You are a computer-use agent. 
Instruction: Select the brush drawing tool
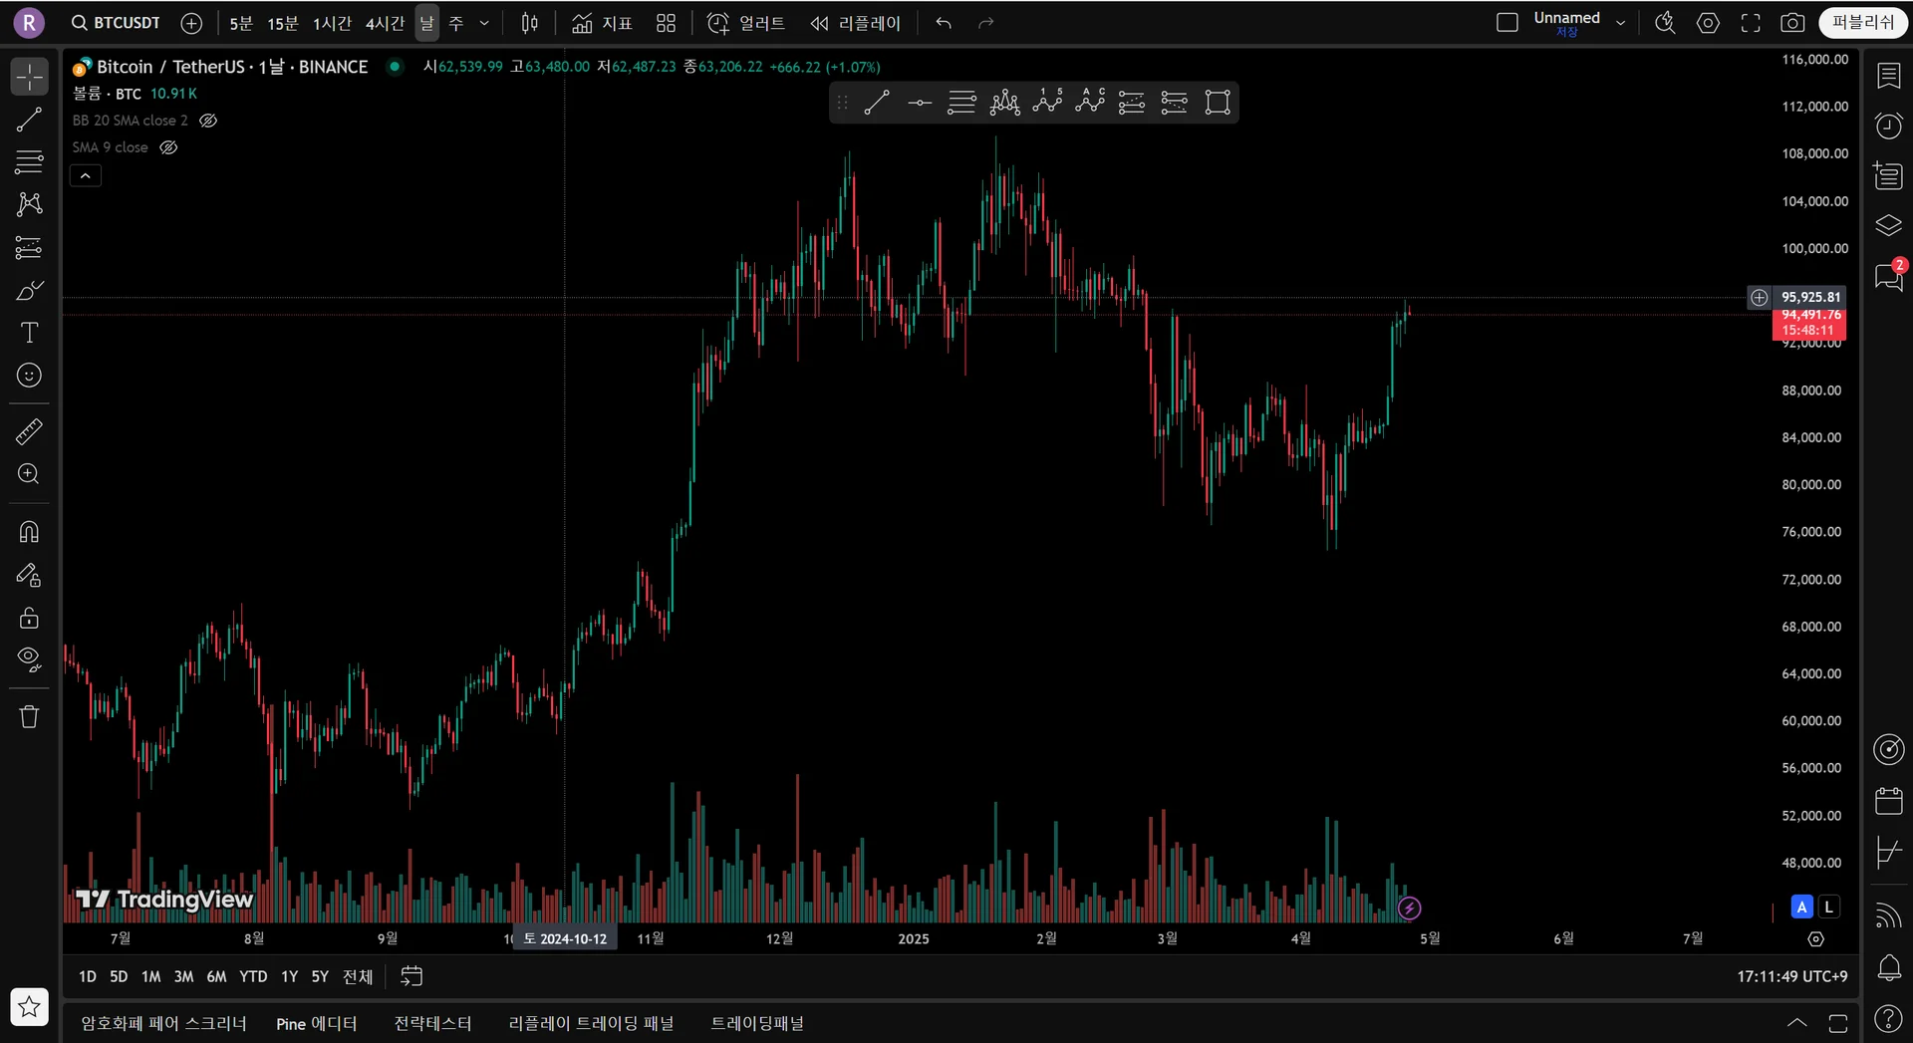(29, 290)
